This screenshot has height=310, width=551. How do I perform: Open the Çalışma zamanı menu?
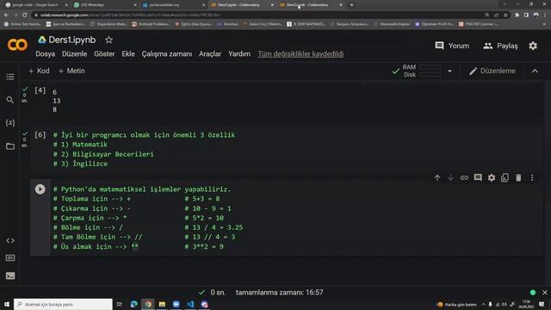167,53
